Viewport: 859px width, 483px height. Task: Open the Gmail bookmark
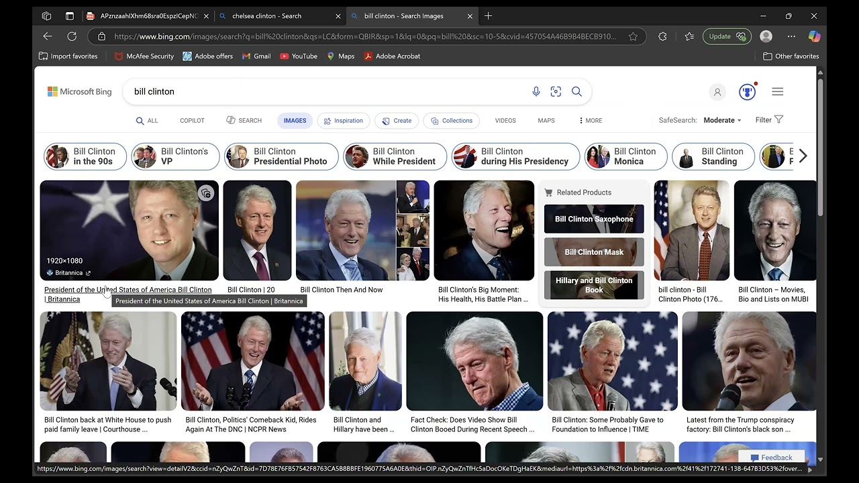pos(256,56)
